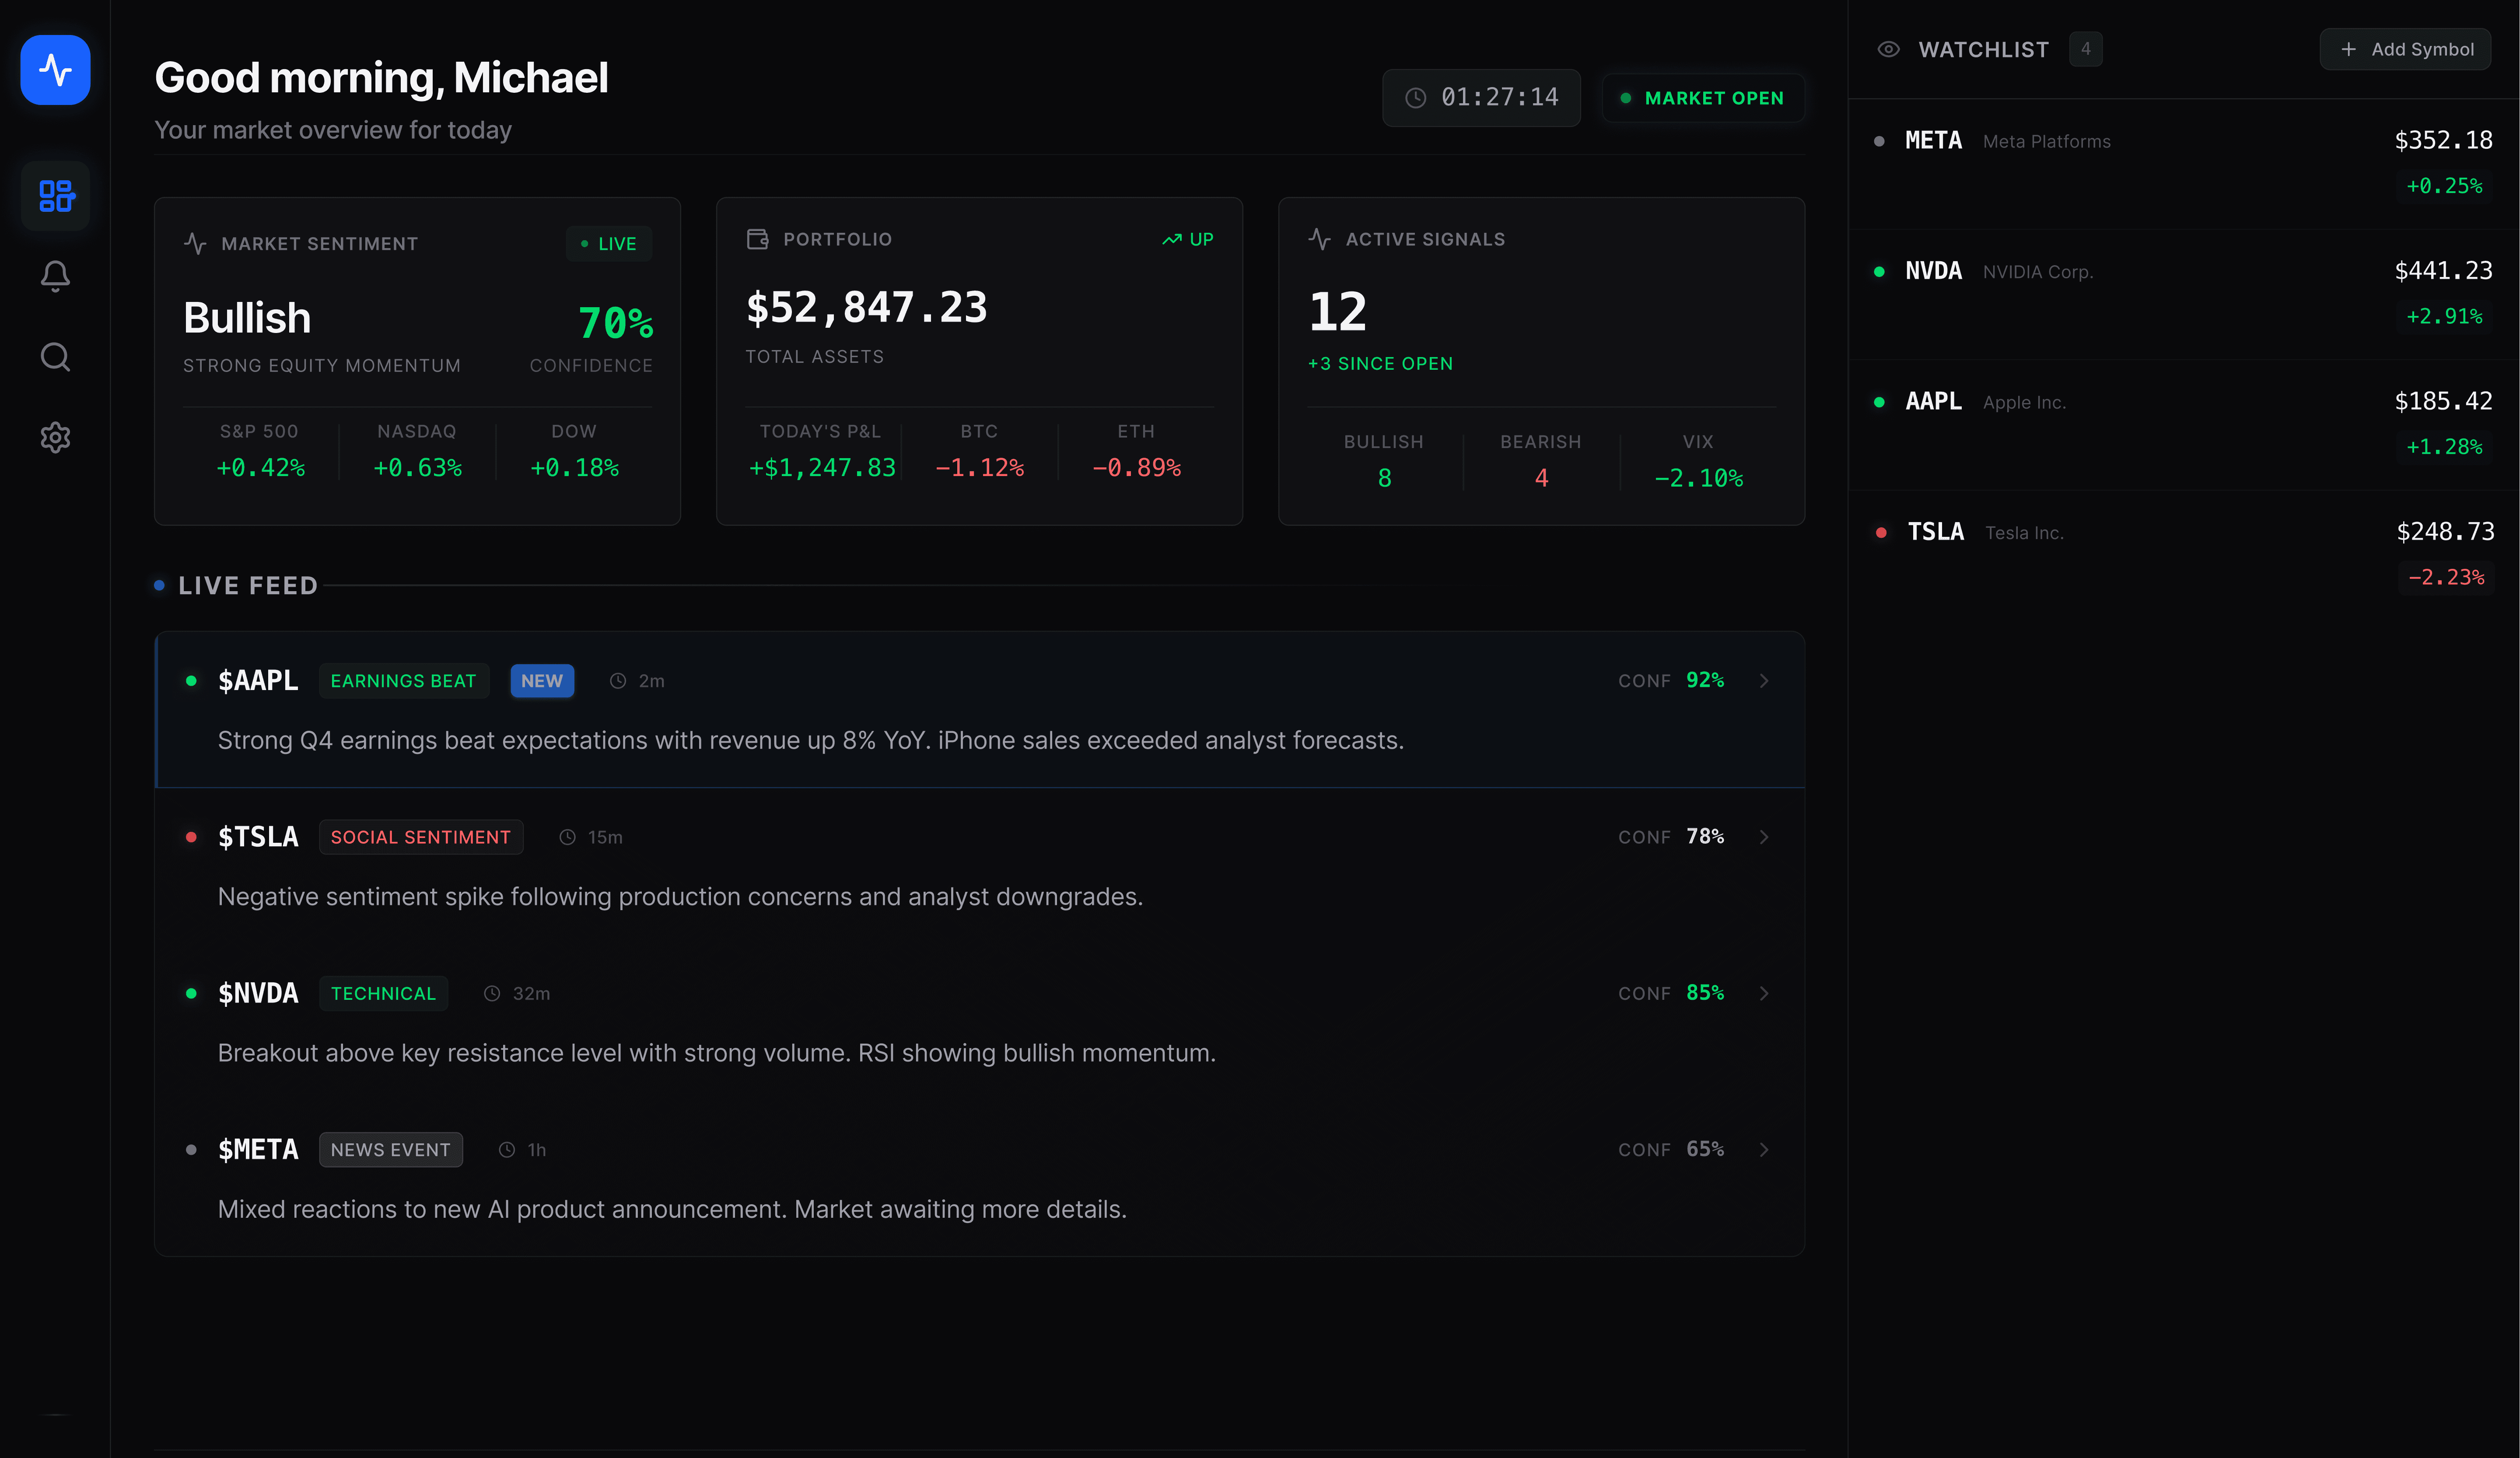Open notifications bell icon
This screenshot has width=2520, height=1458.
tap(55, 276)
